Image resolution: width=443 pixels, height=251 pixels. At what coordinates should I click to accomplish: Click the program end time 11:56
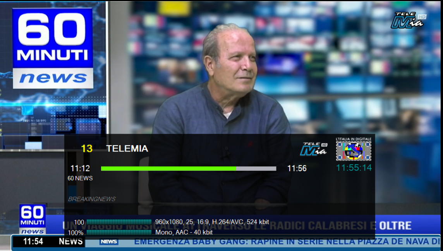coord(297,168)
